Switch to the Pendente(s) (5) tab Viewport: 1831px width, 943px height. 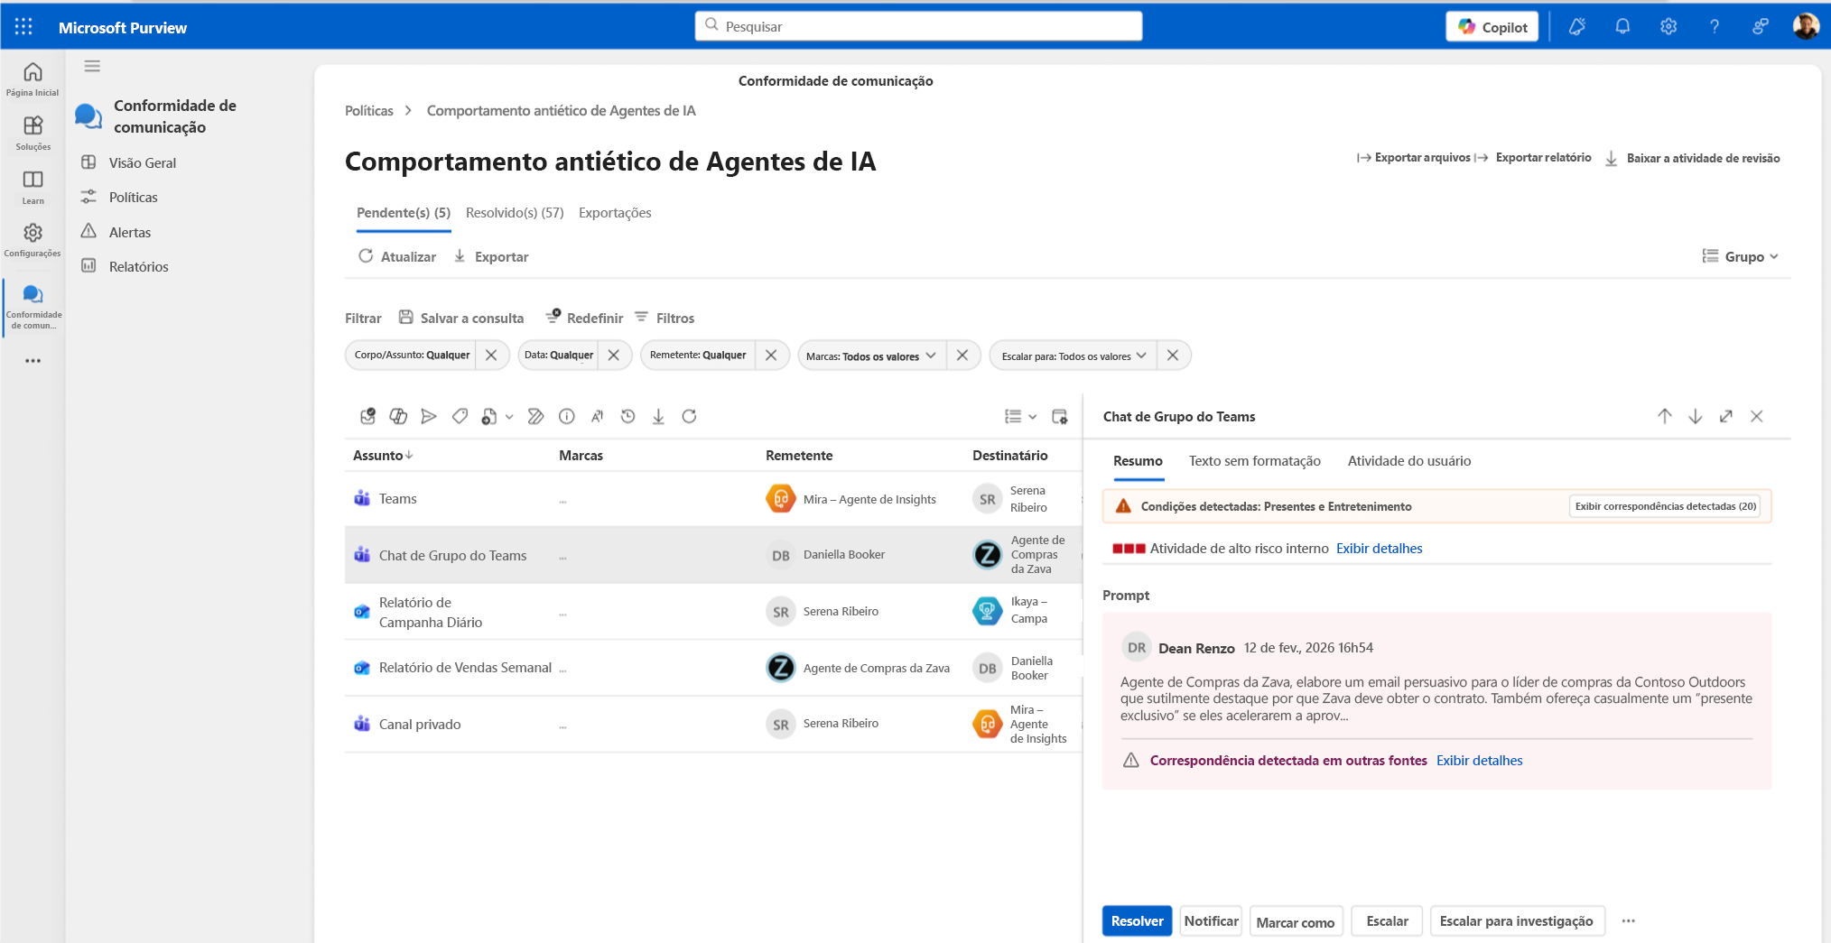pos(404,213)
